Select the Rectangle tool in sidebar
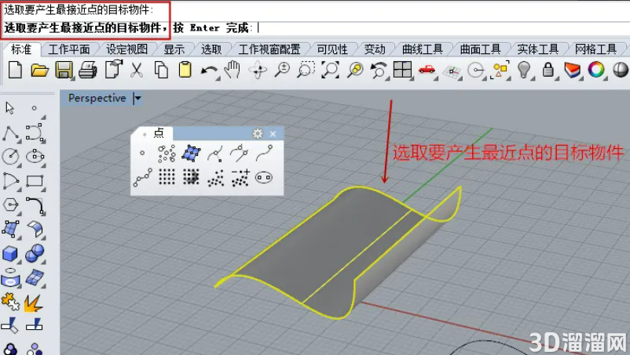The image size is (630, 355). (x=35, y=181)
